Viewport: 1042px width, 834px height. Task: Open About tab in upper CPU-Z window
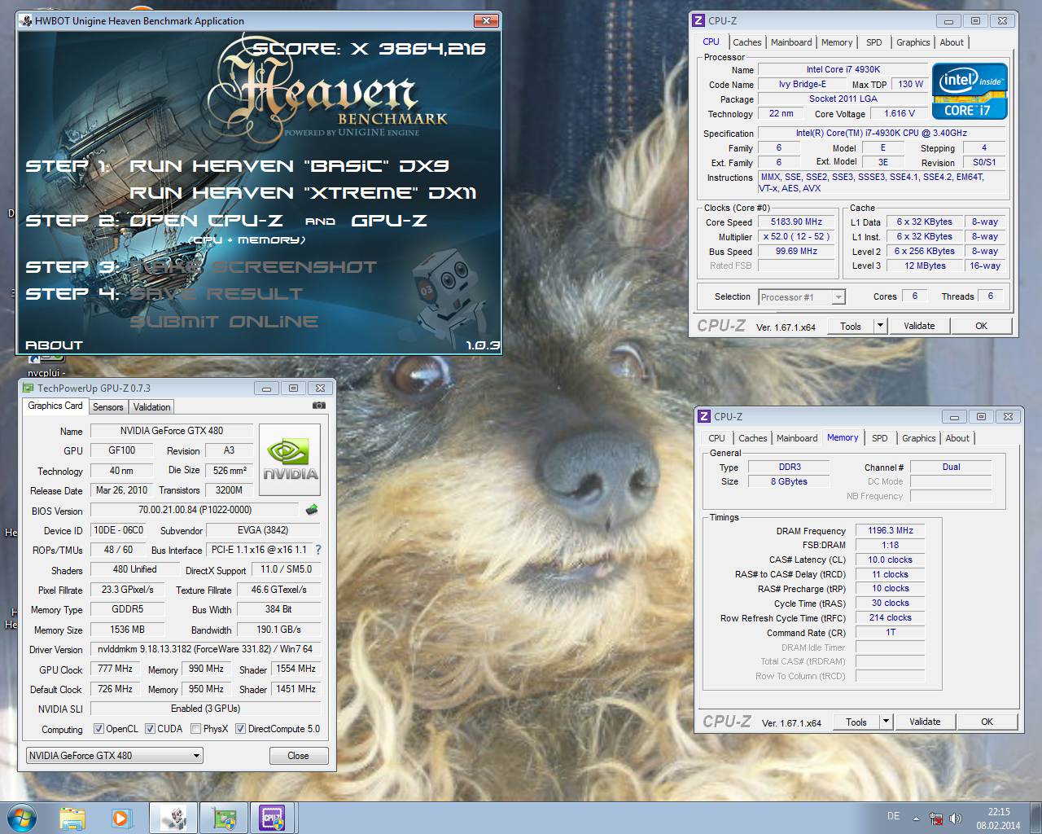tap(952, 42)
